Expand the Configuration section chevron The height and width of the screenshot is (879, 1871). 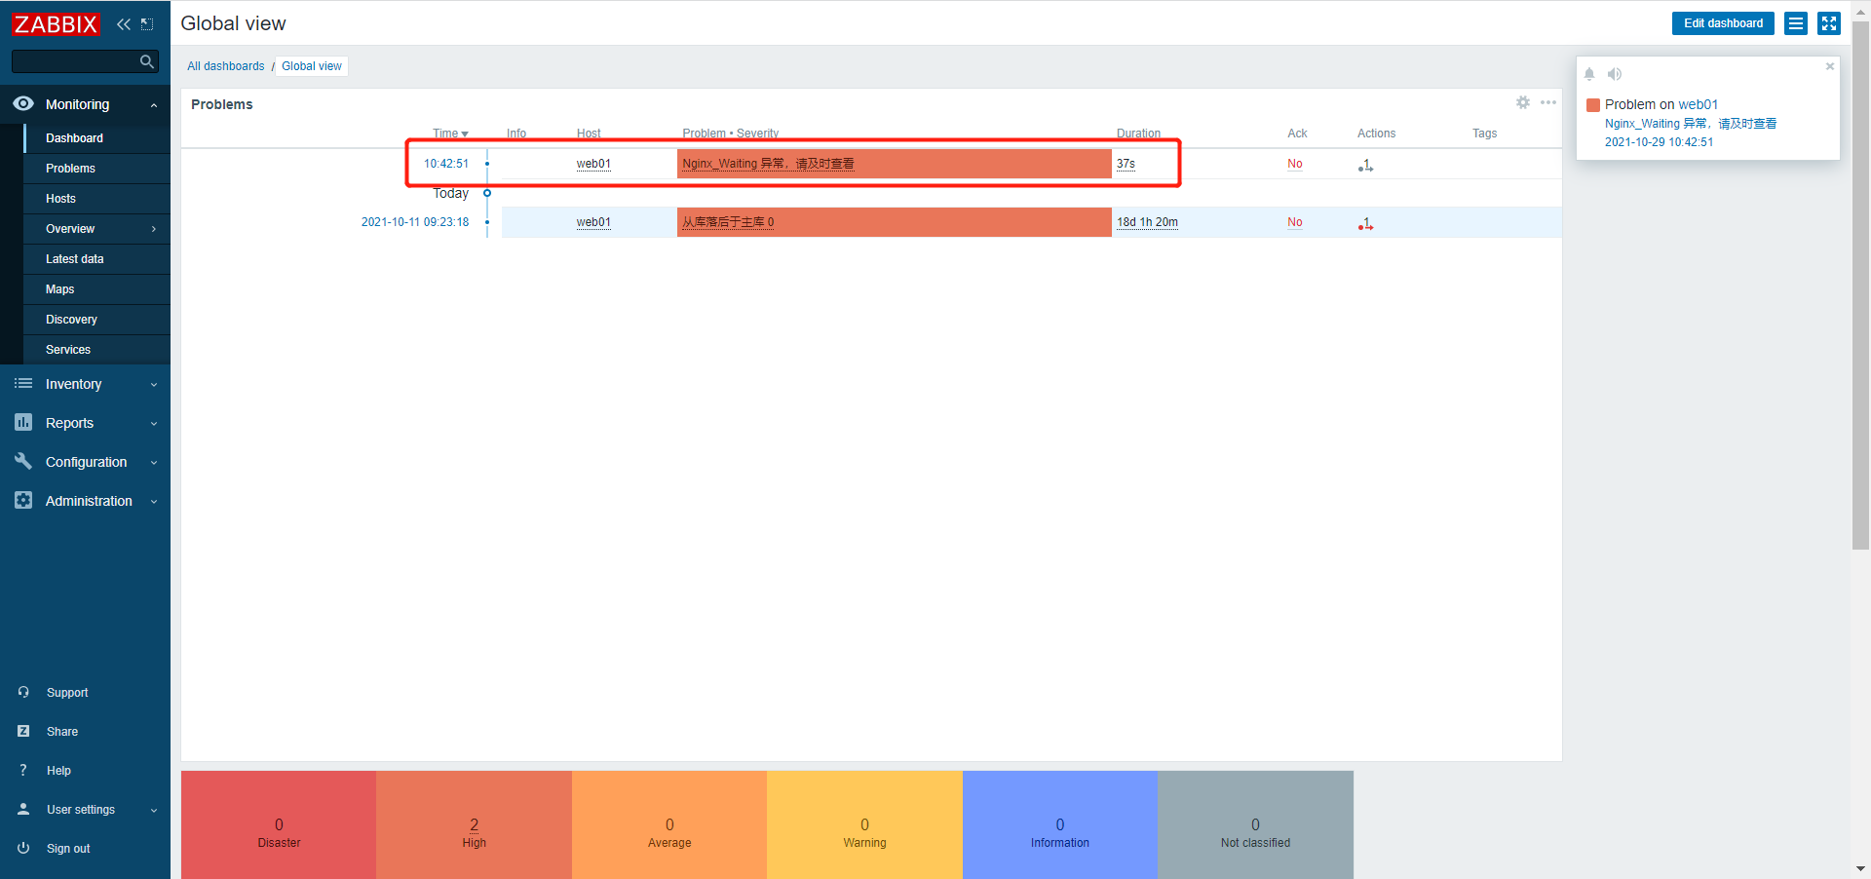[x=154, y=463]
